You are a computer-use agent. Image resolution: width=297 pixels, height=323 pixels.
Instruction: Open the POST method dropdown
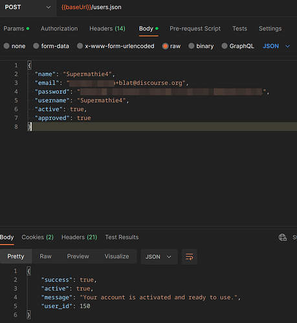(28, 8)
